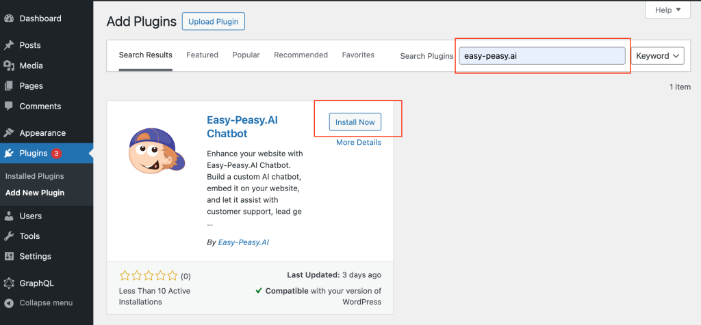Open Users via the person icon
701x325 pixels.
coord(9,216)
